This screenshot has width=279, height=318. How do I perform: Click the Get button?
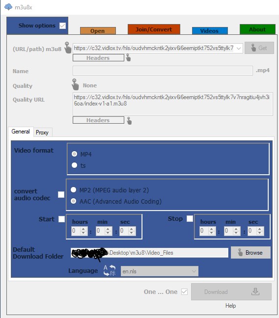point(259,48)
